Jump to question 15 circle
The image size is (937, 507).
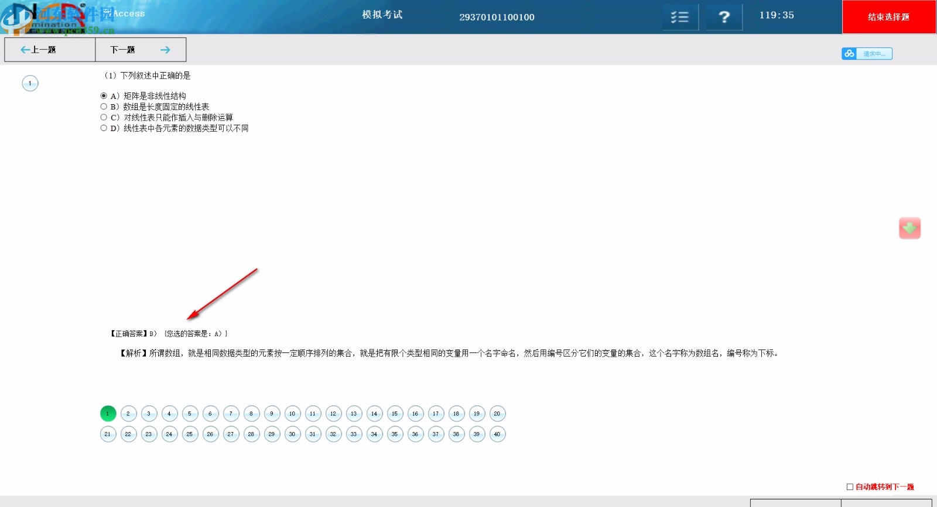[395, 414]
